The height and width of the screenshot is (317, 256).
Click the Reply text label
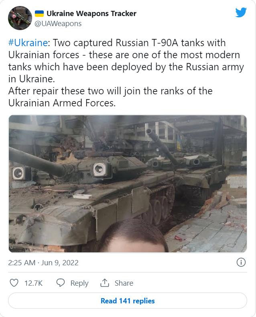tap(79, 283)
